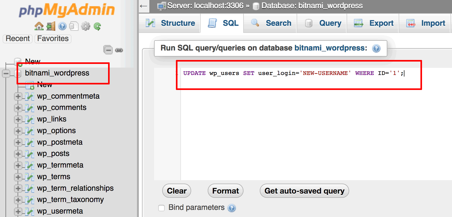Open navigation panel settings gear icon
The width and height of the screenshot is (452, 217).
pos(85,26)
